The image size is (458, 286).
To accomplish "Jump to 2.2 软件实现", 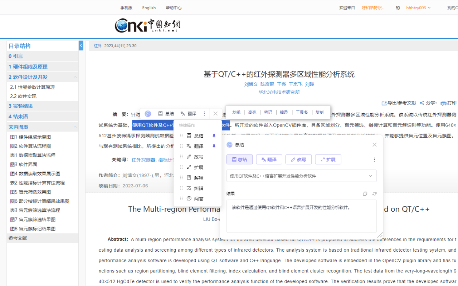I will [23, 97].
